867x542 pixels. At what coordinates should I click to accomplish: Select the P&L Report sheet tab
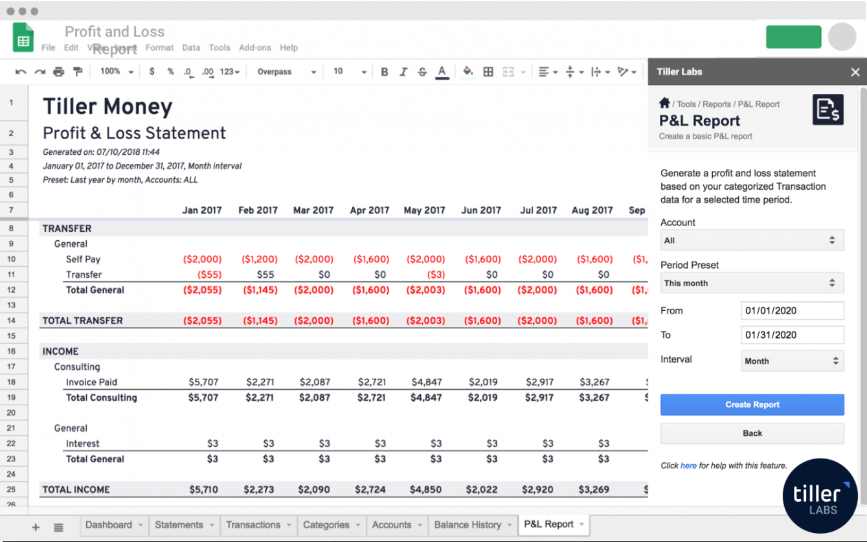pyautogui.click(x=554, y=525)
